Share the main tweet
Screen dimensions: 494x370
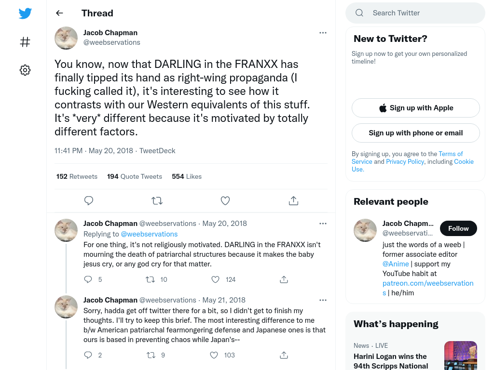click(293, 200)
